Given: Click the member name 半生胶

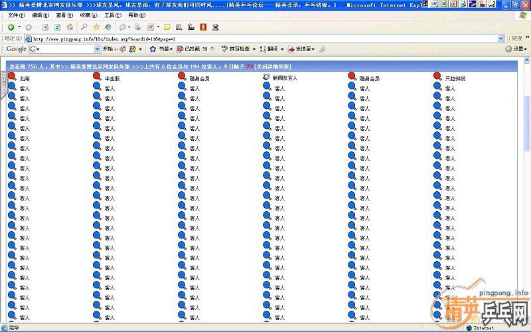Looking at the screenshot, I should [x=112, y=78].
